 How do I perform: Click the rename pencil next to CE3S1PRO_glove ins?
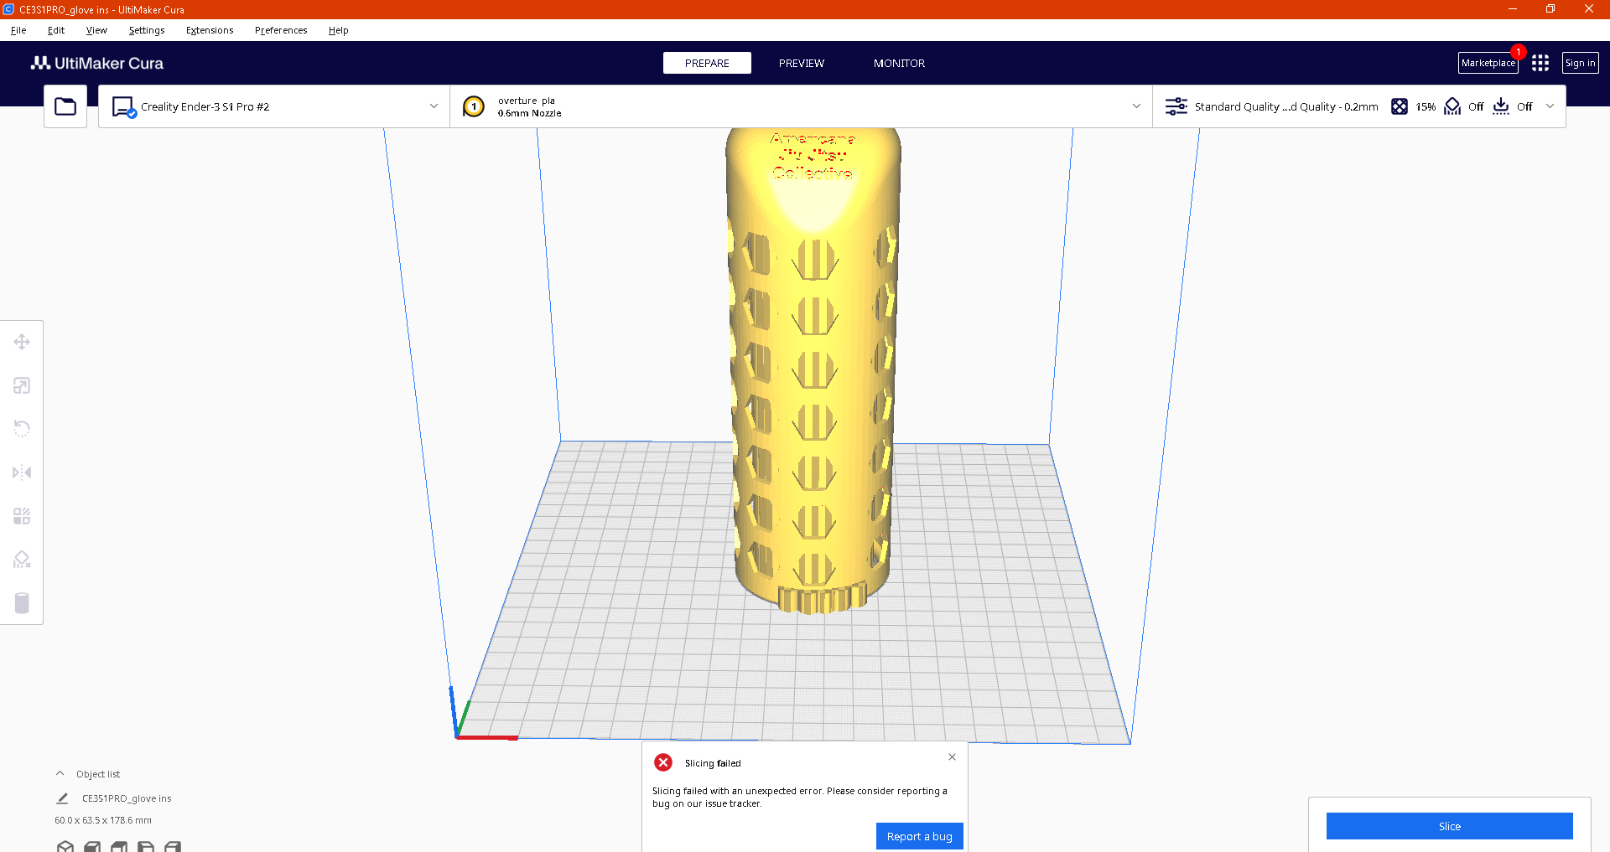61,798
